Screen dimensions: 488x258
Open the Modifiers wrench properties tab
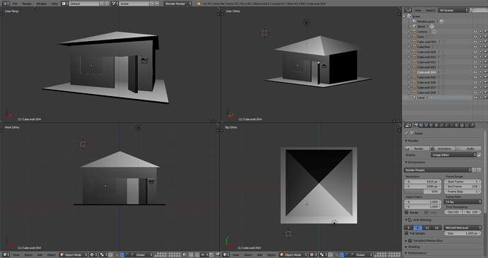[x=447, y=125]
